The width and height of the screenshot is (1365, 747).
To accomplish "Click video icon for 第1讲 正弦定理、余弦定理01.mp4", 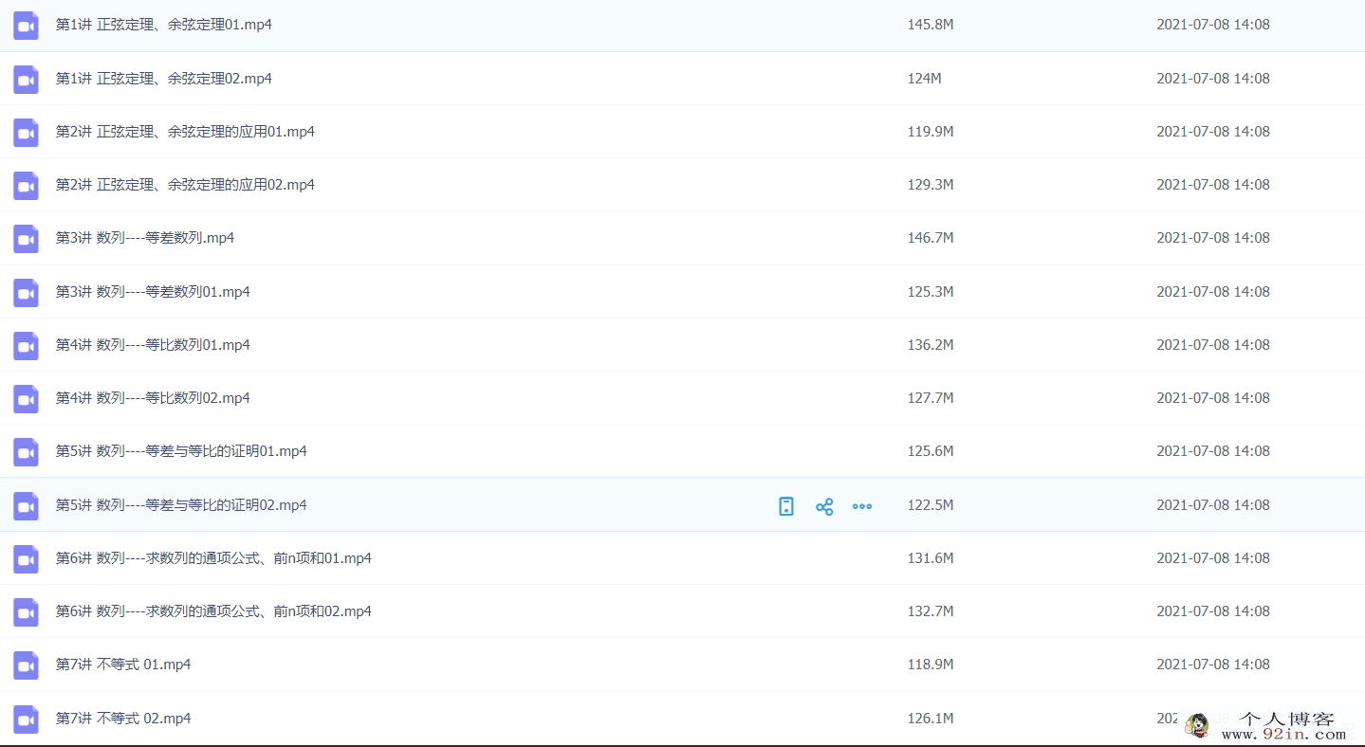I will pos(26,26).
